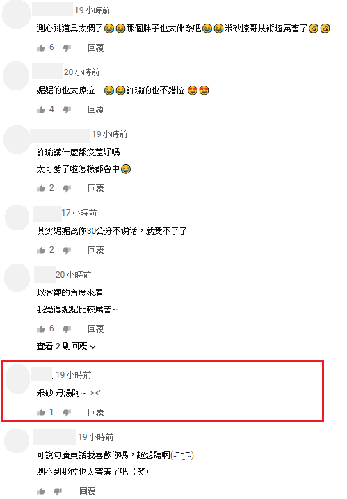Screen dimensions: 347x499
Task: Dislike the comment 妮妮的也太撩拉
Action: click(x=67, y=110)
